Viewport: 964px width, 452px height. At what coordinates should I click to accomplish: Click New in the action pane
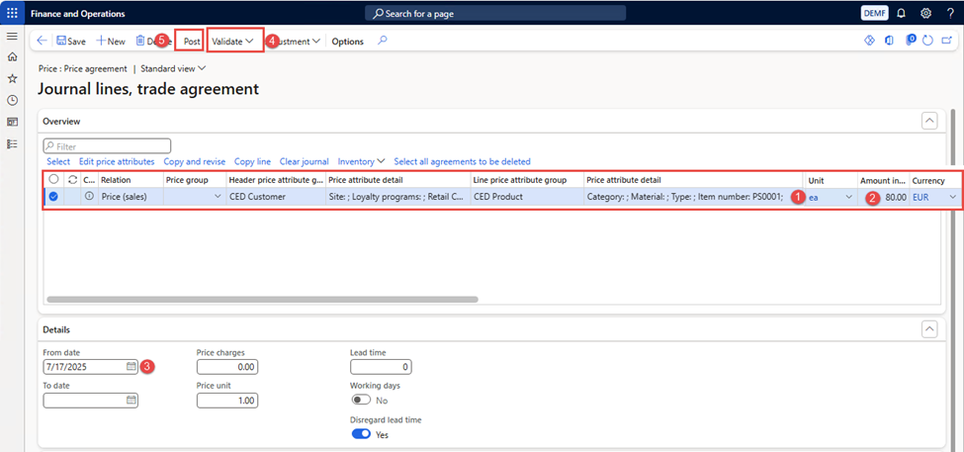pyautogui.click(x=111, y=42)
